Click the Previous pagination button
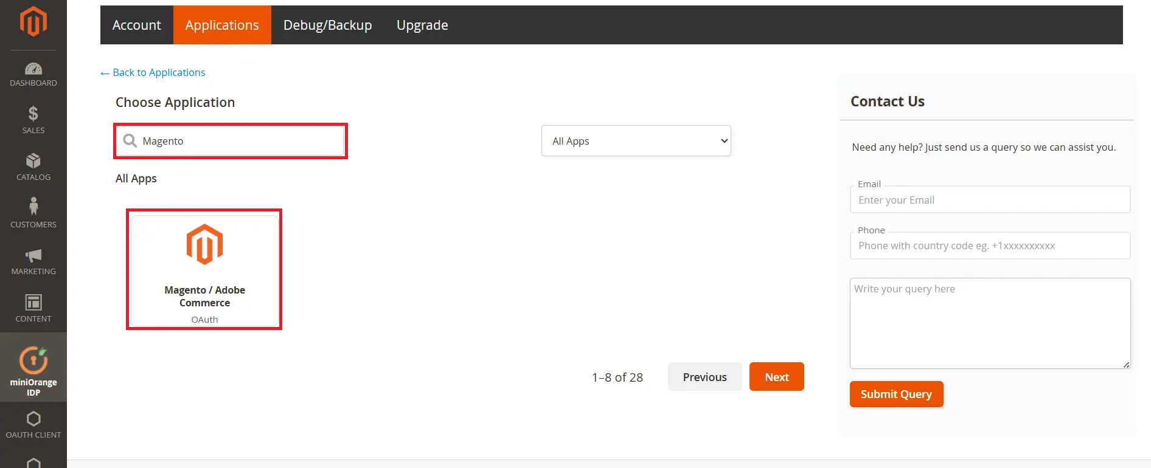 (x=705, y=377)
